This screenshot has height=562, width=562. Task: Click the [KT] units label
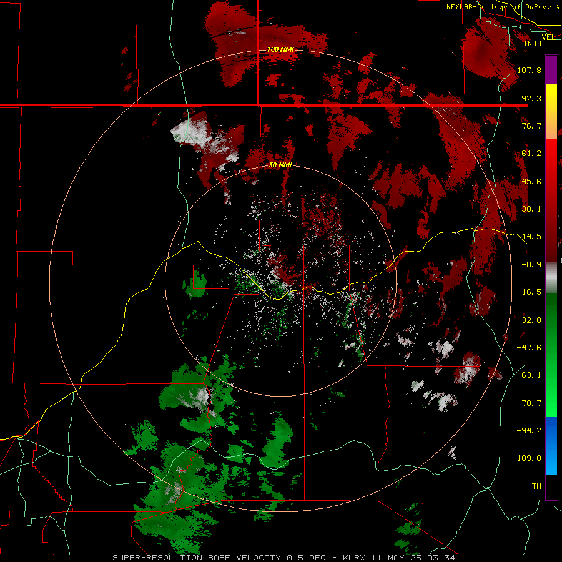533,43
